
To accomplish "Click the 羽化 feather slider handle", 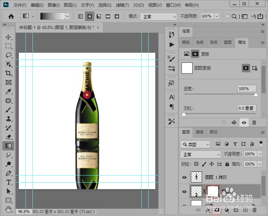I will click(184, 114).
